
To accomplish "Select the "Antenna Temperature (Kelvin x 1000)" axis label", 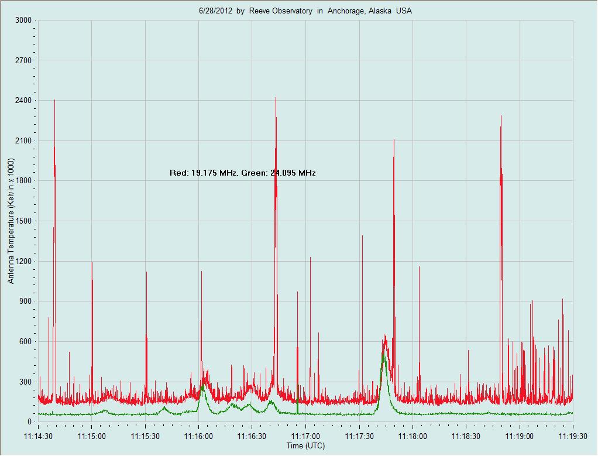I will point(11,221).
